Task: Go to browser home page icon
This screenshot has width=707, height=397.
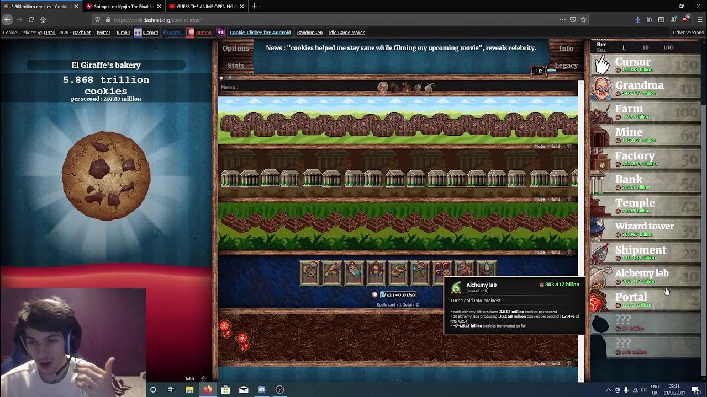Action: point(43,20)
